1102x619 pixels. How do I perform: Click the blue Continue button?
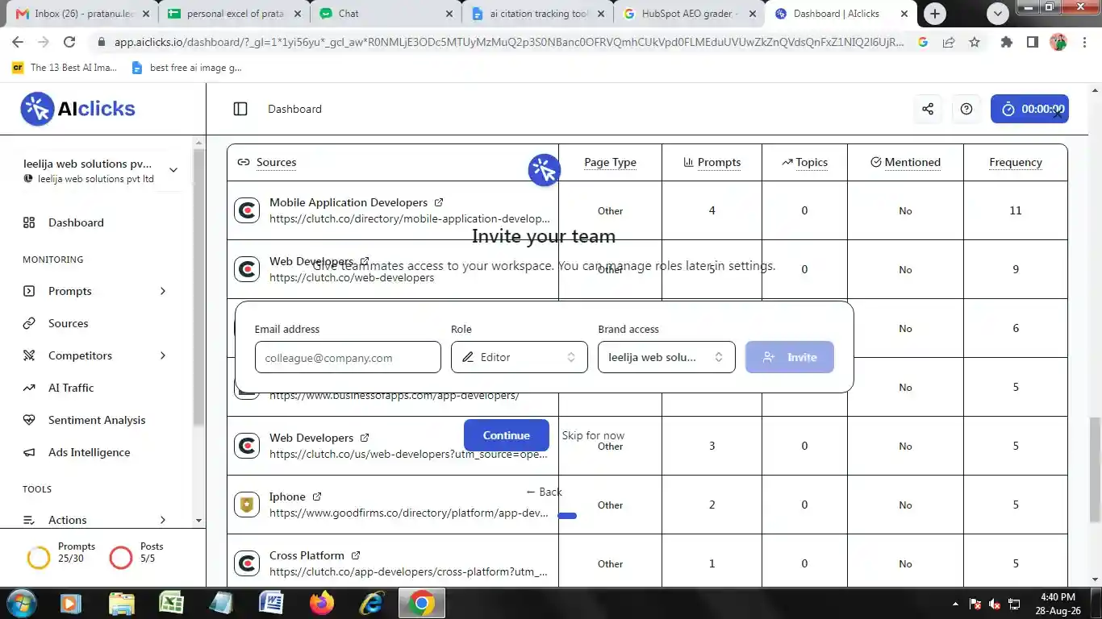[507, 435]
